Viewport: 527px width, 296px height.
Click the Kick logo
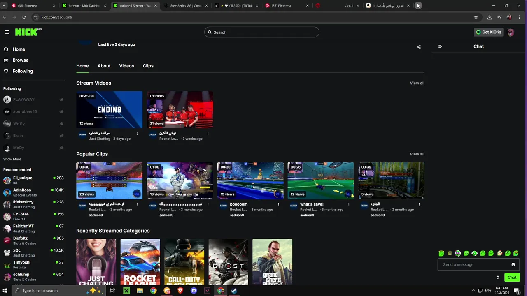click(x=28, y=32)
